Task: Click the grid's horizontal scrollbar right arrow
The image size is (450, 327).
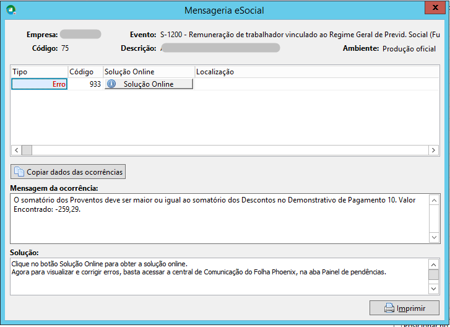Action: (433, 150)
